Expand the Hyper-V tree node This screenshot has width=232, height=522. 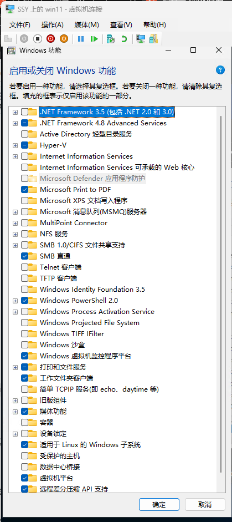(15, 145)
